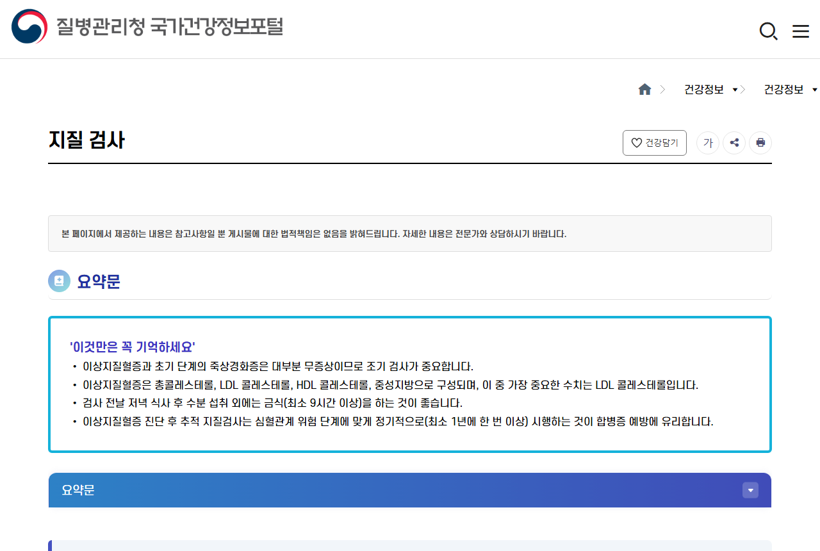Screen dimensions: 820x551
Task: Open font size 가 button
Action: 708,143
